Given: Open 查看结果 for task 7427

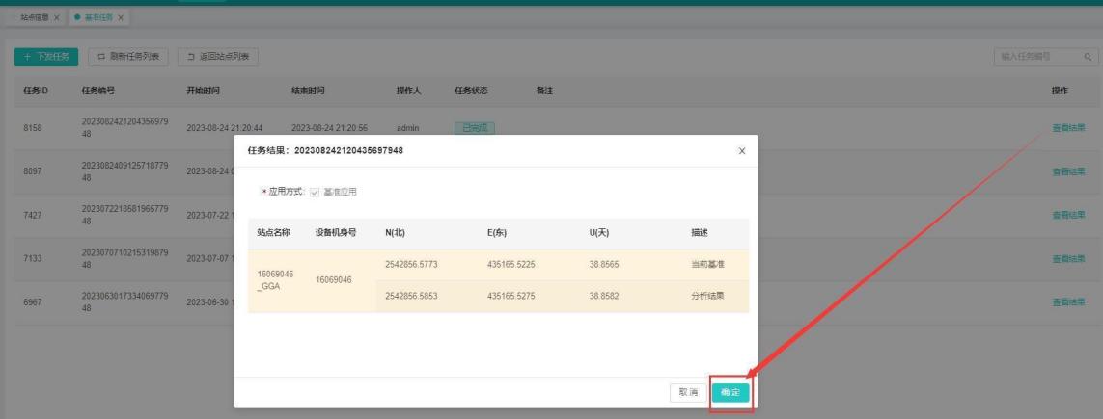Looking at the screenshot, I should pyautogui.click(x=1067, y=214).
